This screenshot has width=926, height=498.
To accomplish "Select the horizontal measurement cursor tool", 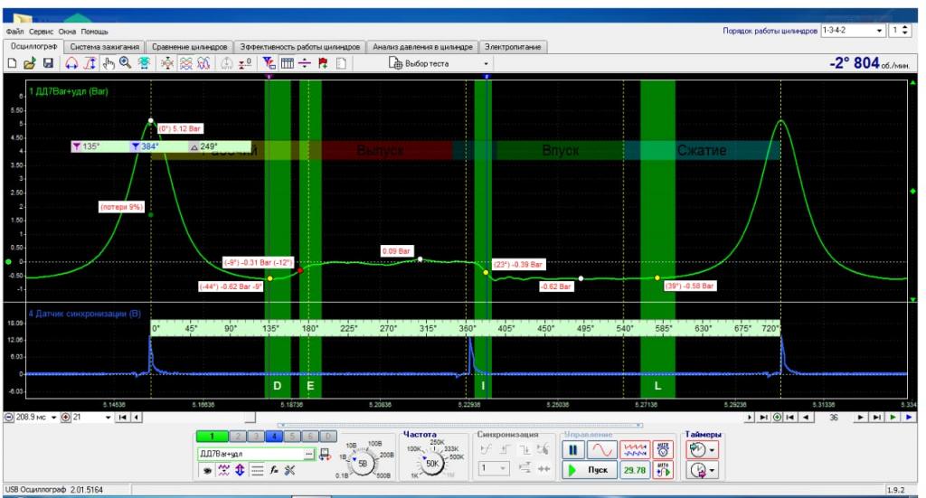I will pos(71,63).
